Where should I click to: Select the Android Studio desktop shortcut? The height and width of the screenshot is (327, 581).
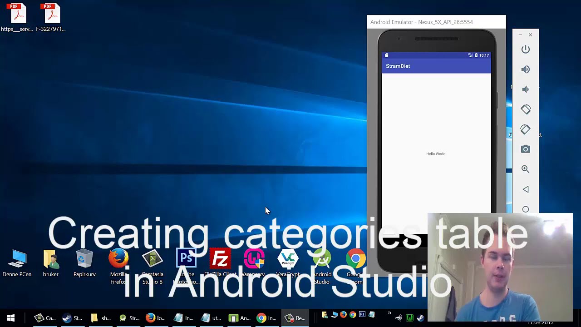point(322,267)
